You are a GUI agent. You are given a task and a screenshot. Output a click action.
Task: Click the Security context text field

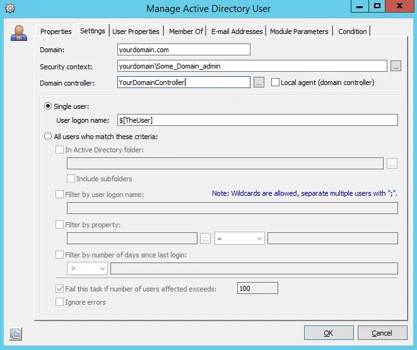click(x=252, y=66)
